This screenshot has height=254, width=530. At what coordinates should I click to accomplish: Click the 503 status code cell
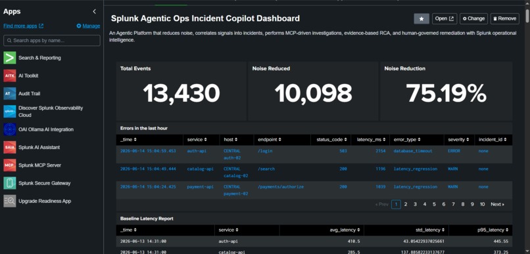pyautogui.click(x=343, y=151)
